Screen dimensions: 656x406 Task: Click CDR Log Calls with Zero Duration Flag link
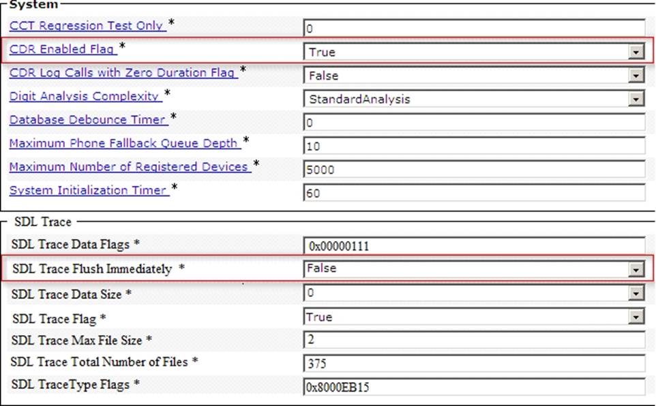click(123, 73)
